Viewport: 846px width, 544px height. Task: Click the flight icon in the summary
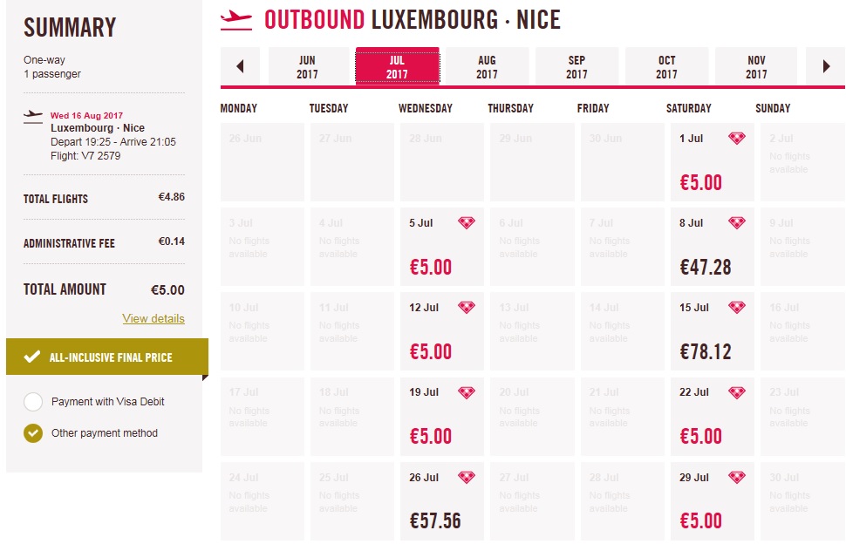[33, 117]
